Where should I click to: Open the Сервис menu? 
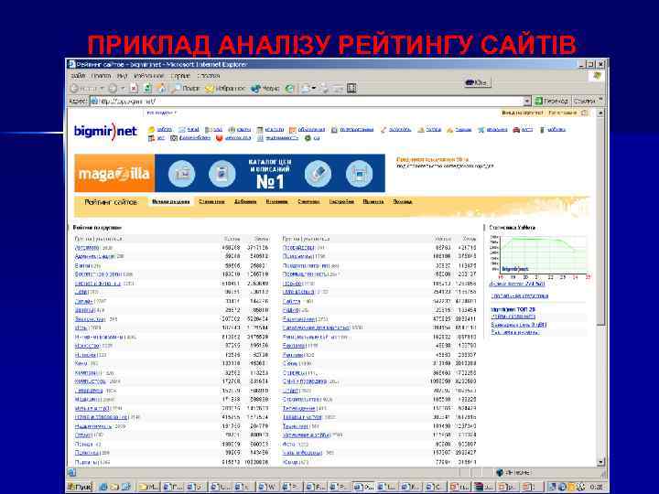click(x=180, y=76)
